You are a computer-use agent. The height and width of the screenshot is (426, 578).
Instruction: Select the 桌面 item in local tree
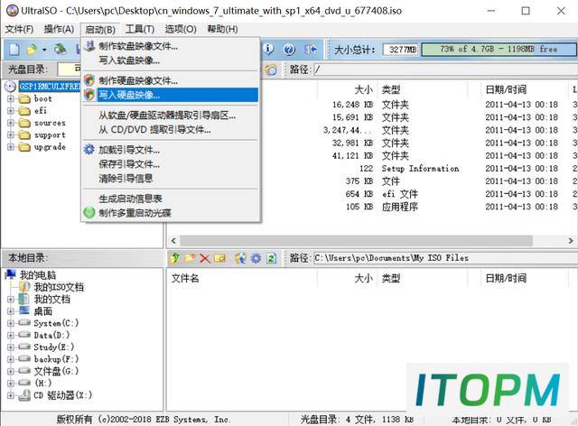tap(43, 311)
